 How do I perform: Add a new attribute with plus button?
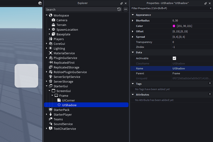[210, 94]
